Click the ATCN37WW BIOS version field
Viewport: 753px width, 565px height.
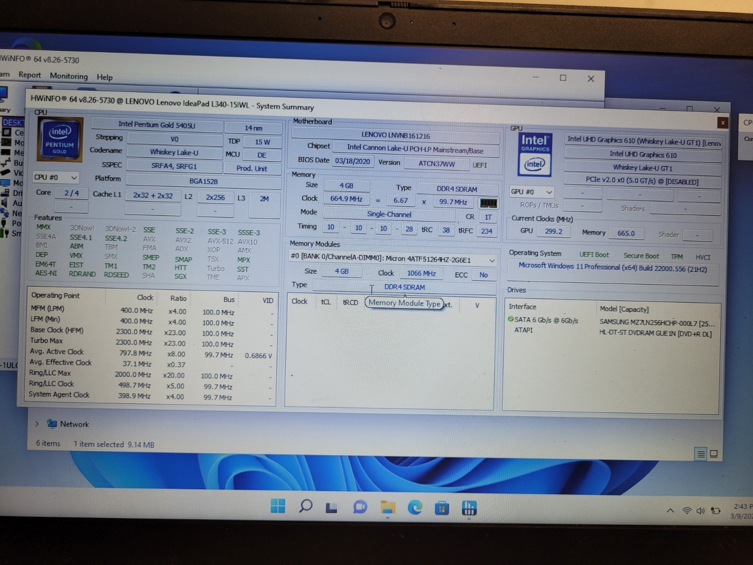point(437,164)
